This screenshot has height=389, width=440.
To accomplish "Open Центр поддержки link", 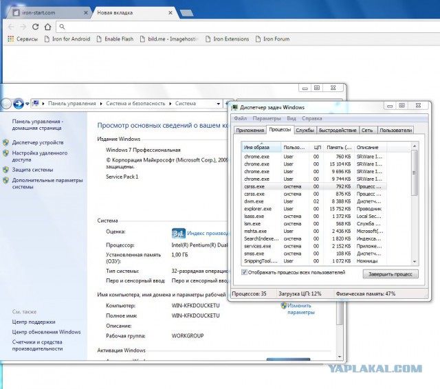I will pos(34,322).
